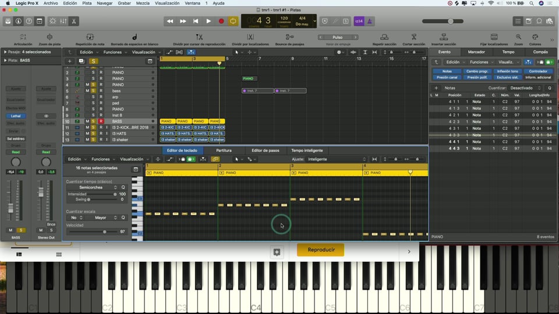Select the Marcador list tab
The width and height of the screenshot is (559, 314).
(x=476, y=52)
